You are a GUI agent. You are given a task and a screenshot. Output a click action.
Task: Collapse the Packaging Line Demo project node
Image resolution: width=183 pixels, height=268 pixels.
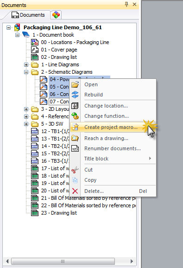[x=8, y=27]
